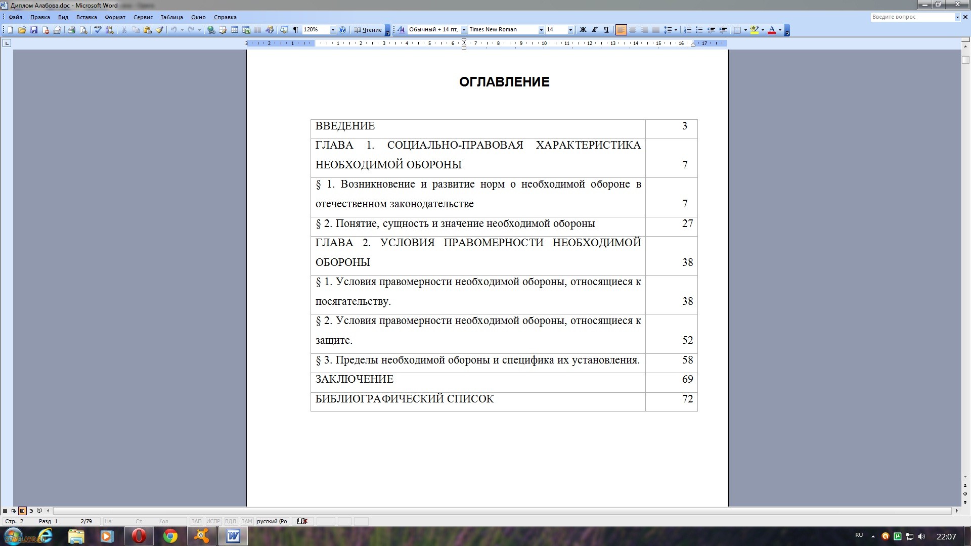Click the Insert Hyperlink icon
971x546 pixels.
pyautogui.click(x=211, y=30)
